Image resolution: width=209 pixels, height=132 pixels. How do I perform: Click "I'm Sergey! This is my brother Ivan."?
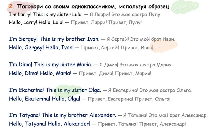click(54, 39)
